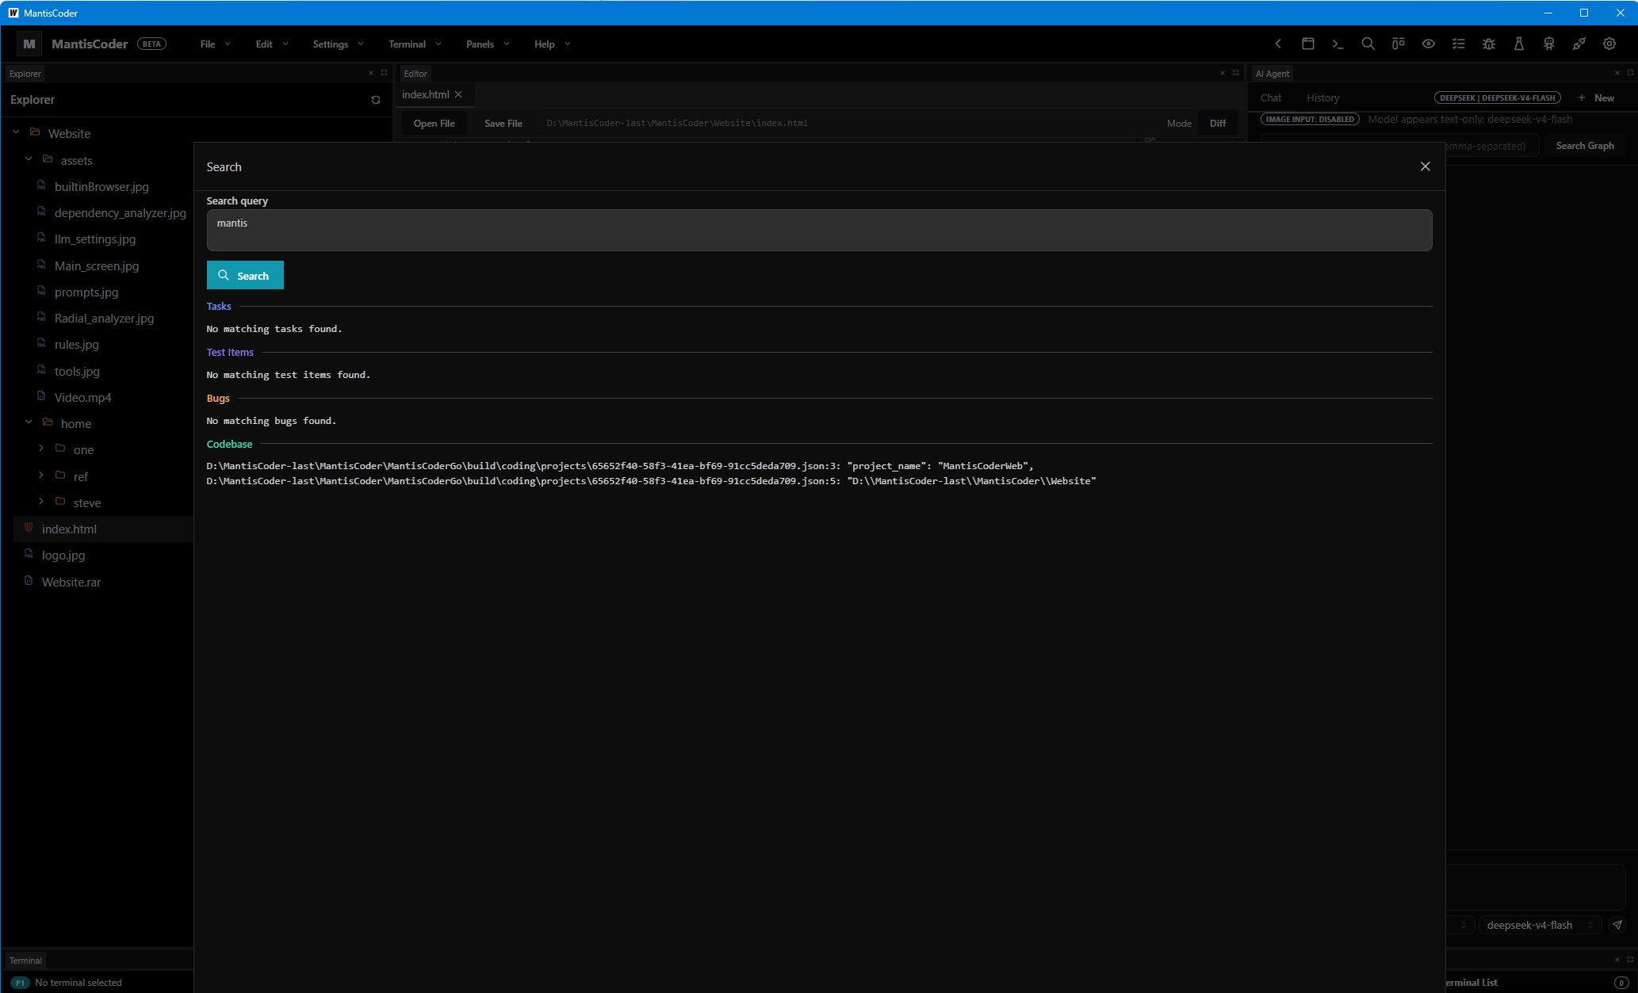Image resolution: width=1638 pixels, height=993 pixels.
Task: Select dependency_analyzer.jpg in Explorer
Action: pos(120,212)
